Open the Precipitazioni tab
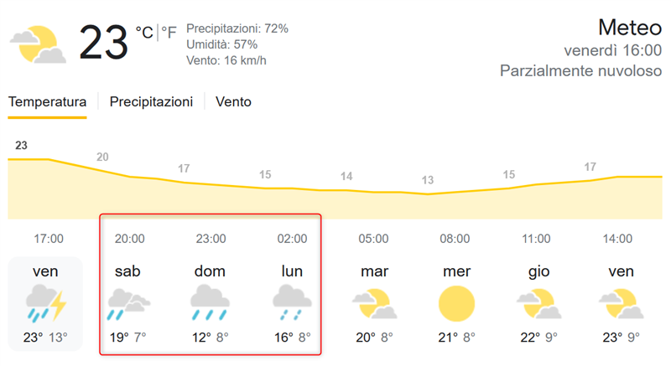This screenshot has width=671, height=366. pyautogui.click(x=151, y=101)
